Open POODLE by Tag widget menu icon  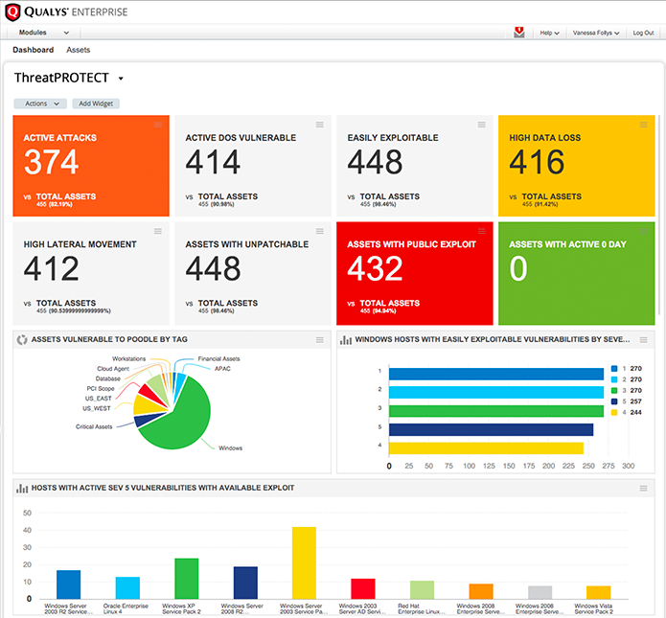[x=320, y=340]
